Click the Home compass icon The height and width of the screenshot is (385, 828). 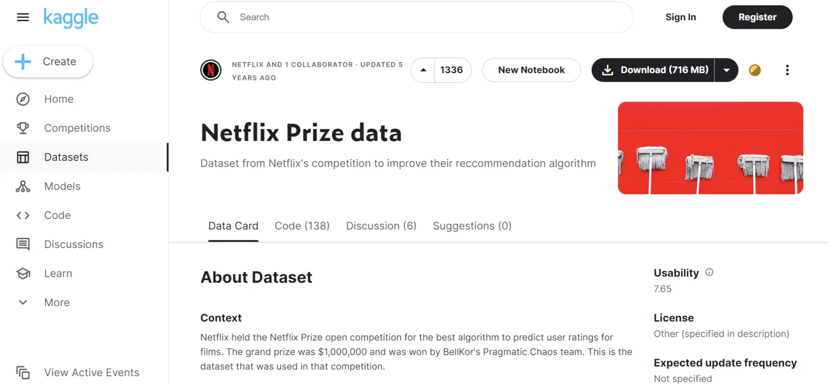(x=23, y=99)
